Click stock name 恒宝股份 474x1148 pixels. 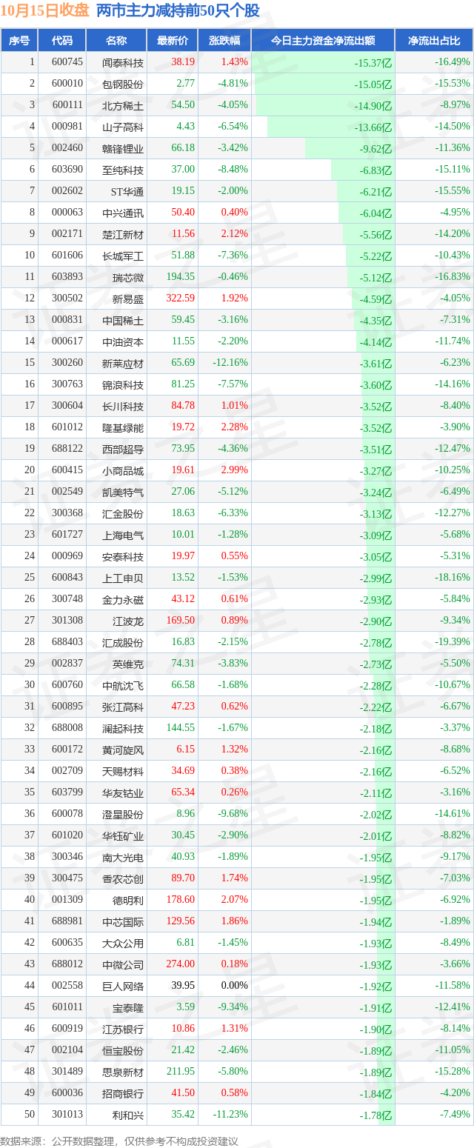point(123,1050)
